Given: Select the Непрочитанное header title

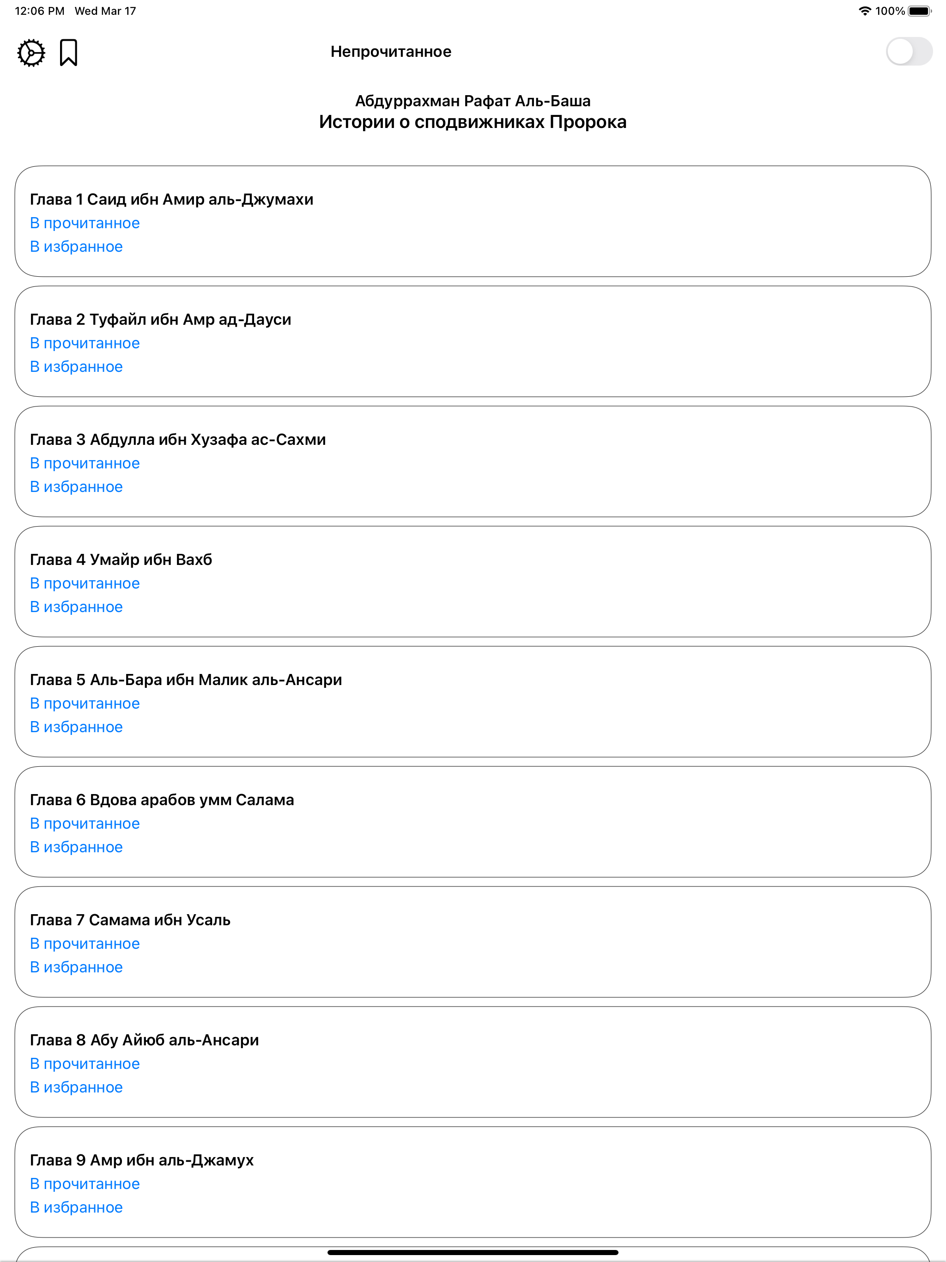Looking at the screenshot, I should pyautogui.click(x=390, y=51).
